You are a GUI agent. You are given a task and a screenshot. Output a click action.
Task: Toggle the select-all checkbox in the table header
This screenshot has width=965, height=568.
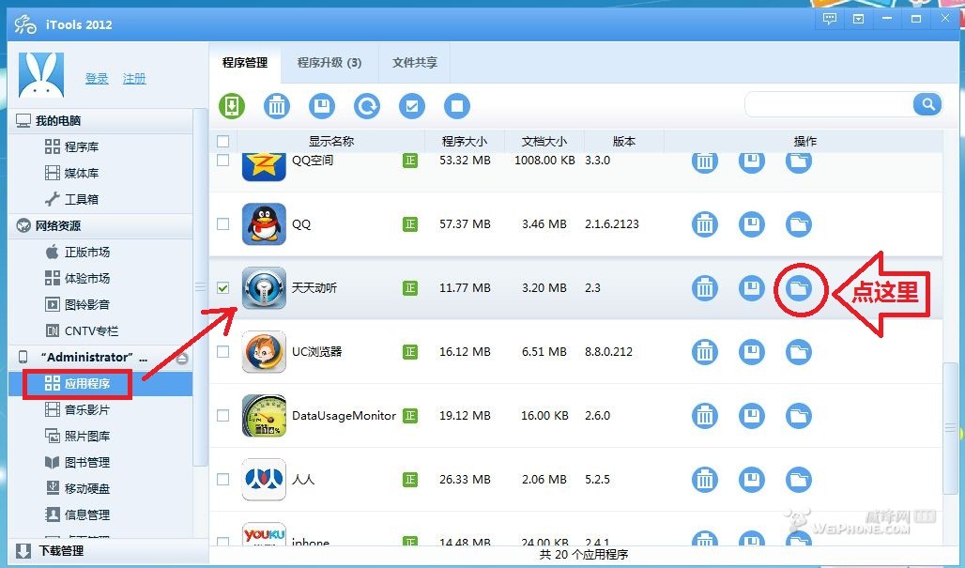point(223,141)
